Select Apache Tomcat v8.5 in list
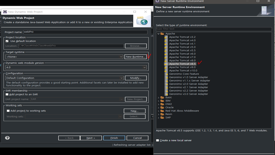Viewport: 275px width, 155px height. point(182,64)
